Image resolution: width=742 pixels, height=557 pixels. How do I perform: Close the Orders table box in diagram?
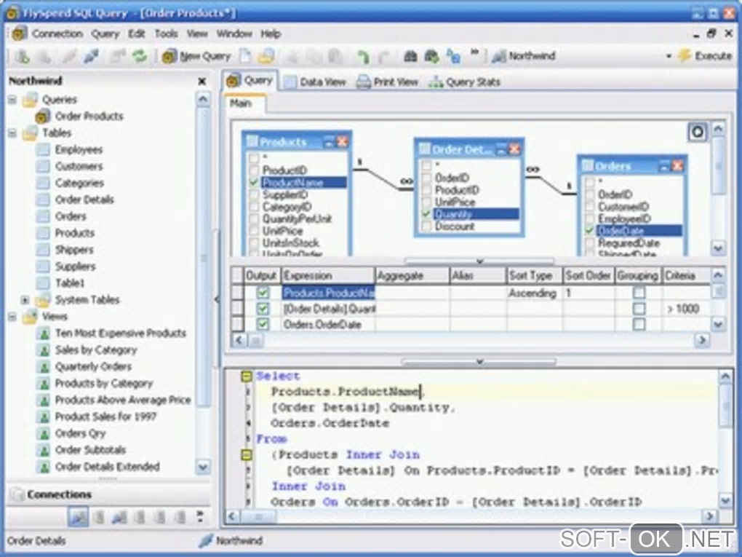point(678,166)
